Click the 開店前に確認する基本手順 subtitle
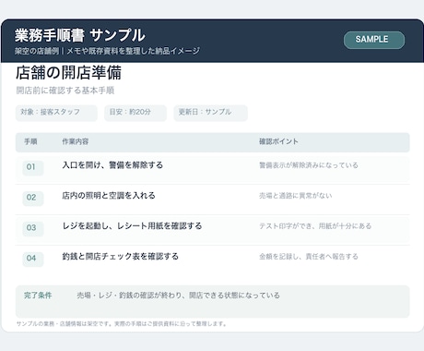The height and width of the screenshot is (351, 424). point(65,91)
